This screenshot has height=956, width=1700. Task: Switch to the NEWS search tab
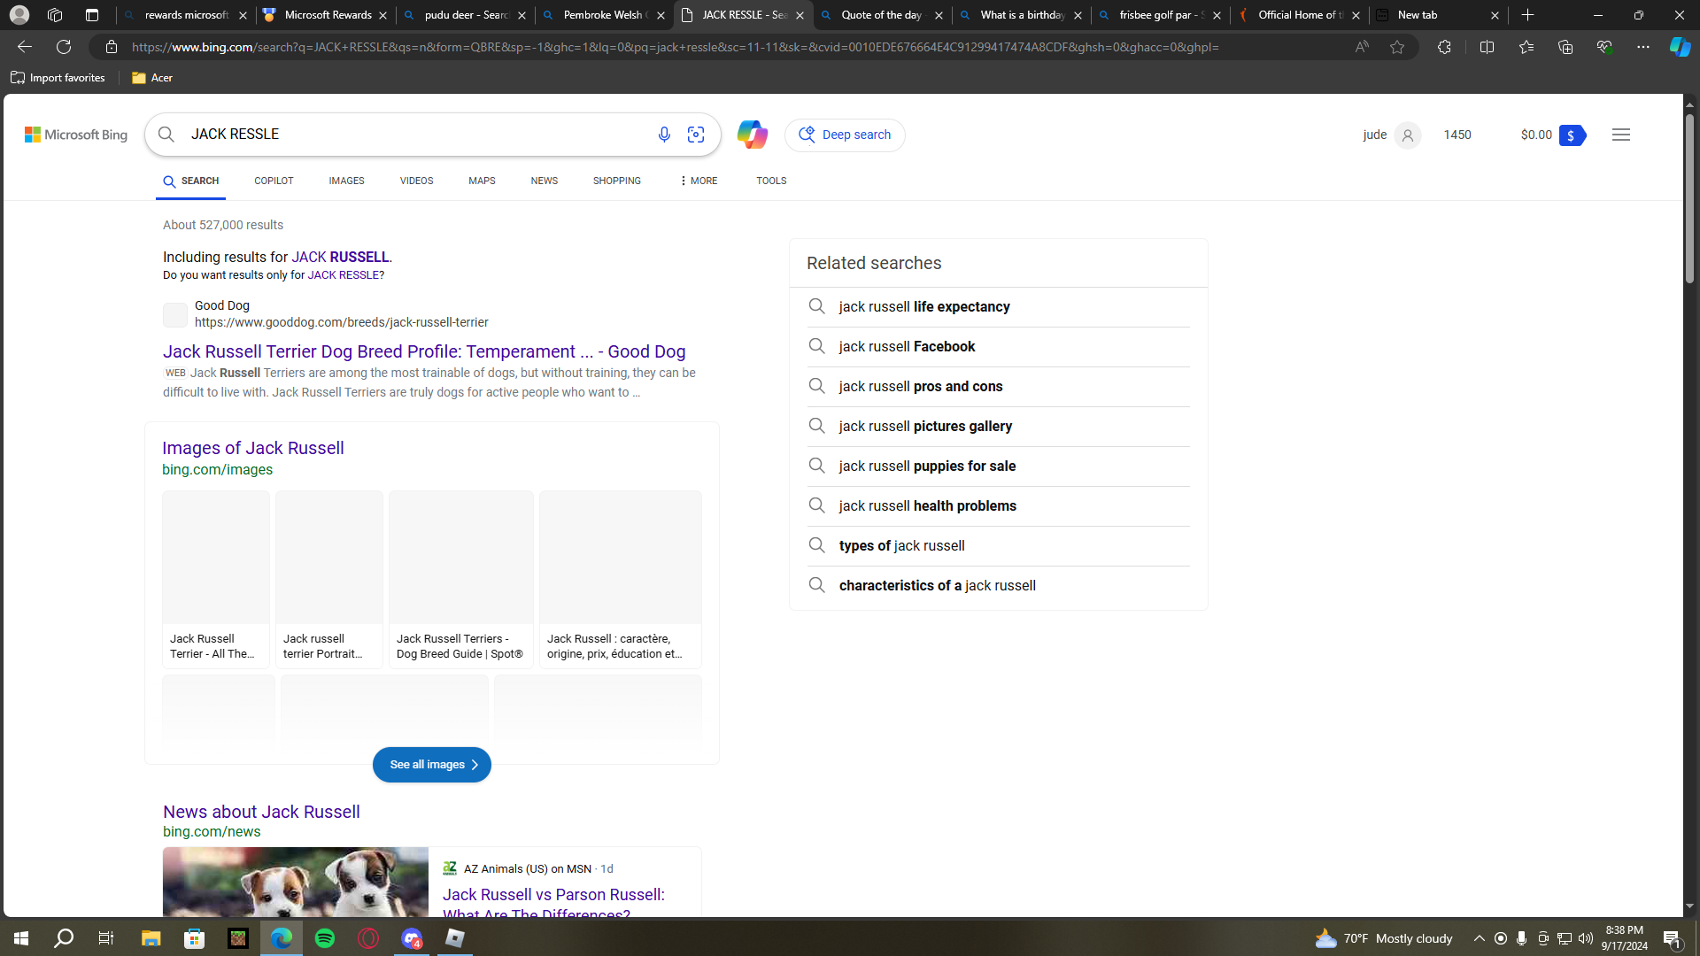544,181
